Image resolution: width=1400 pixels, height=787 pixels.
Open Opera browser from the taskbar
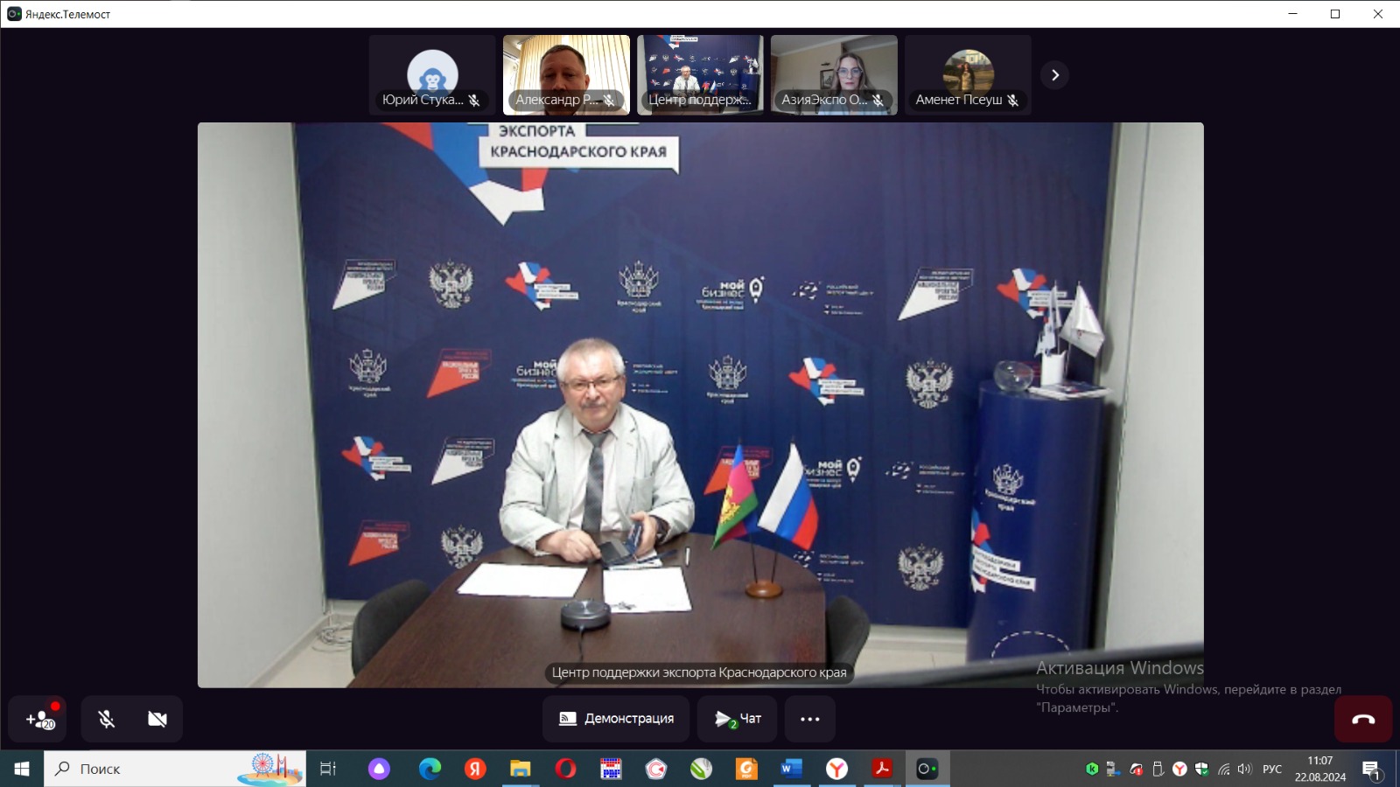tap(565, 769)
